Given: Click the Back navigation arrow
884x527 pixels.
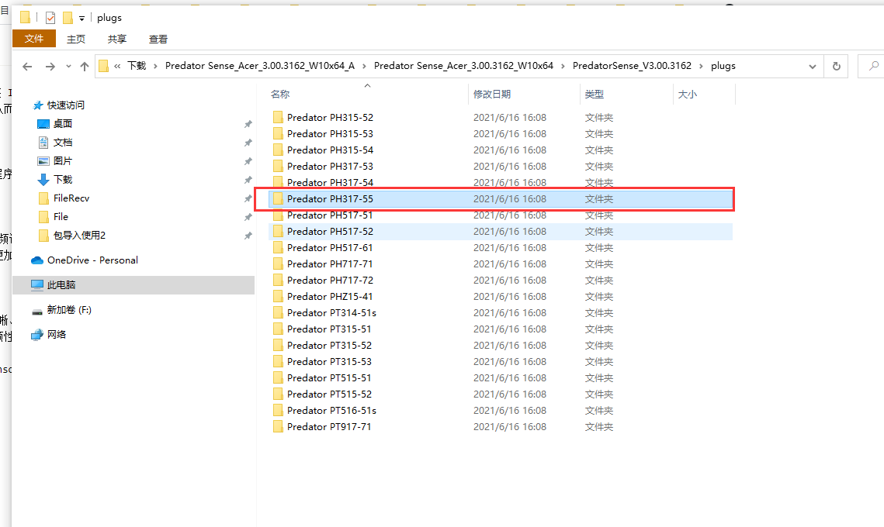Looking at the screenshot, I should coord(27,67).
